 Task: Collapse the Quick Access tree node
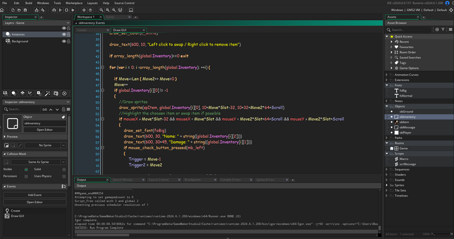pyautogui.click(x=387, y=37)
